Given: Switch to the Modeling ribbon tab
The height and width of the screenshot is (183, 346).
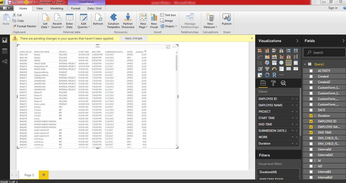Looking at the screenshot, I should 57,8.
